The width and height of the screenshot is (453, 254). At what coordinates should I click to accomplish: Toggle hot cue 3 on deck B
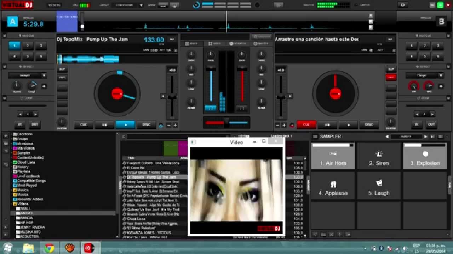[x=438, y=46]
